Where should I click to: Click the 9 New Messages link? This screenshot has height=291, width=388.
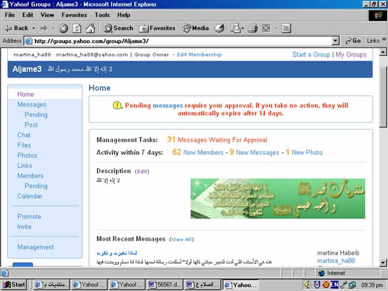point(254,152)
